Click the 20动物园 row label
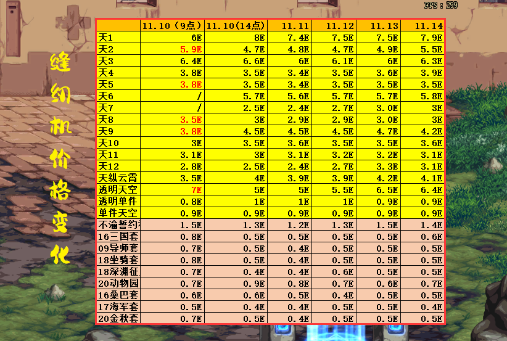The image size is (507, 341). [x=118, y=283]
